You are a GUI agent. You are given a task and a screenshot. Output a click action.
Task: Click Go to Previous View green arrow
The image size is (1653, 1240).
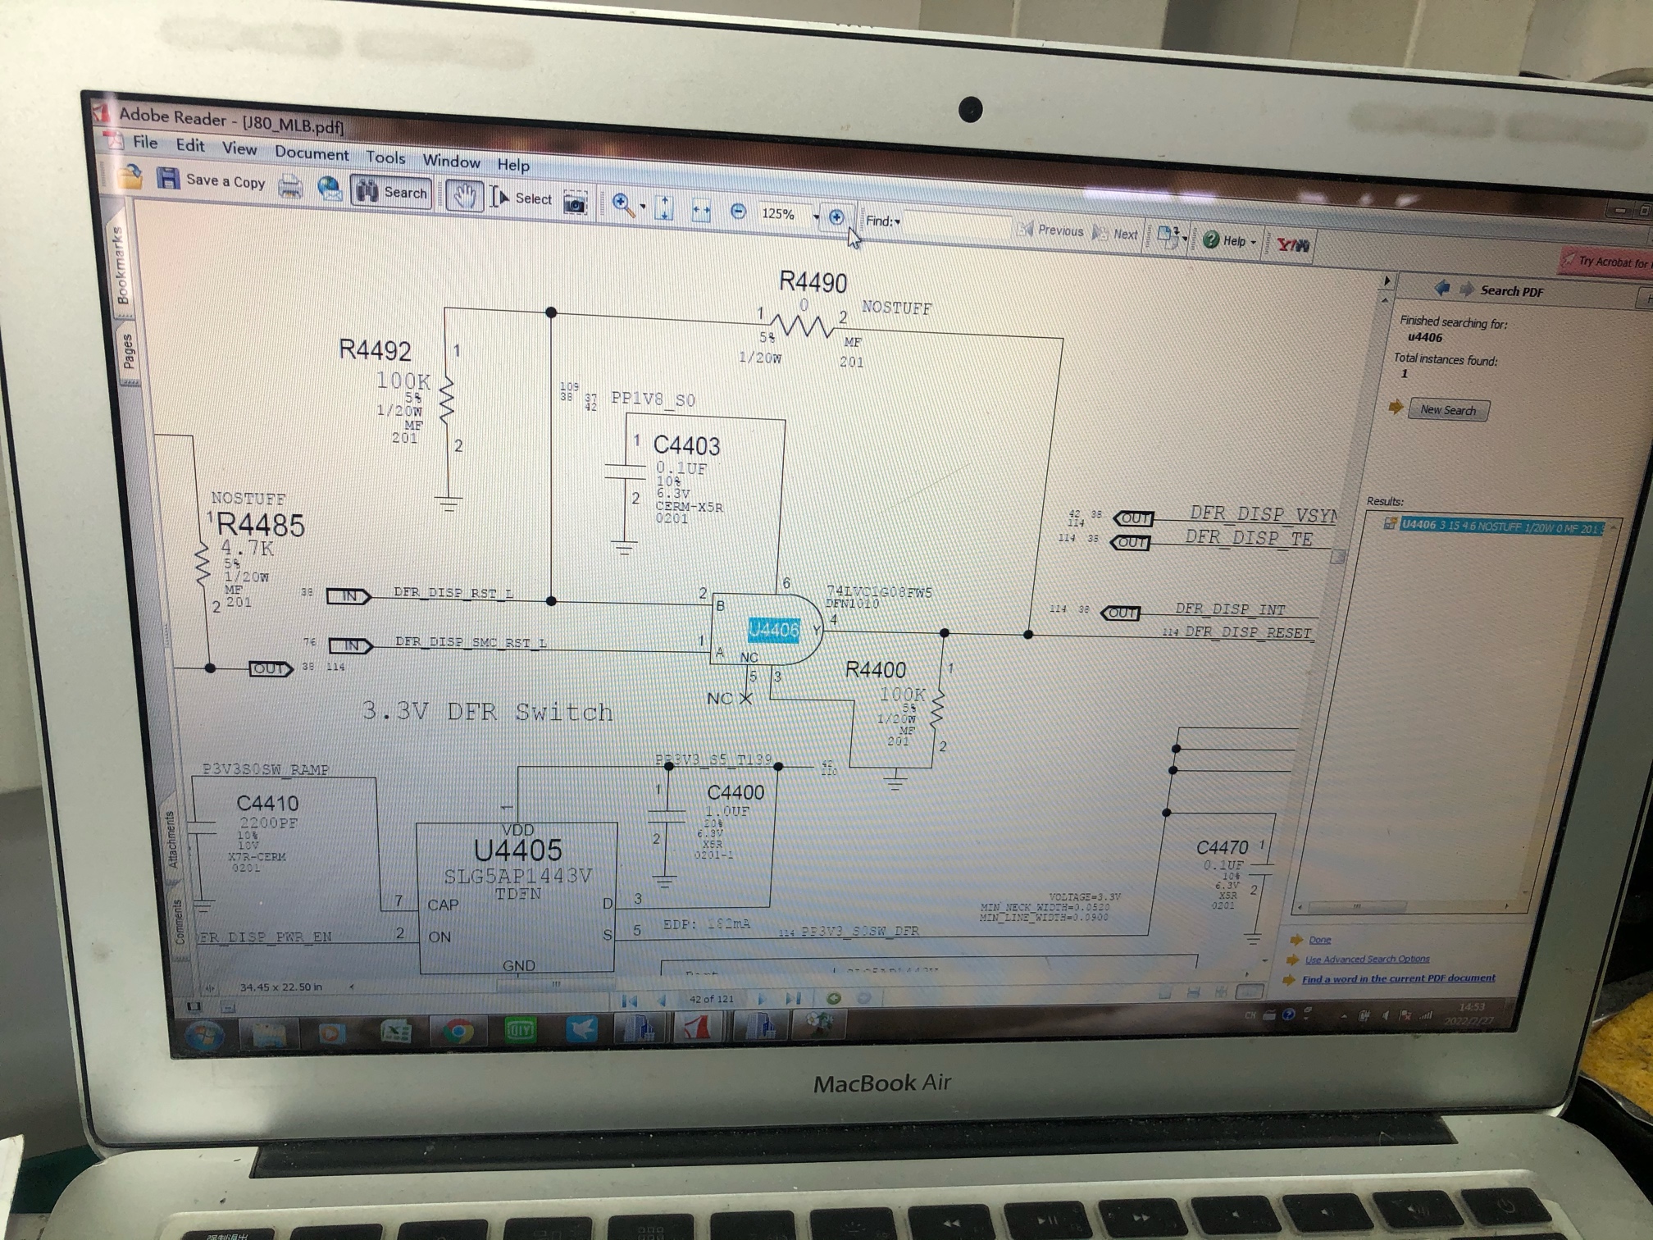[834, 998]
